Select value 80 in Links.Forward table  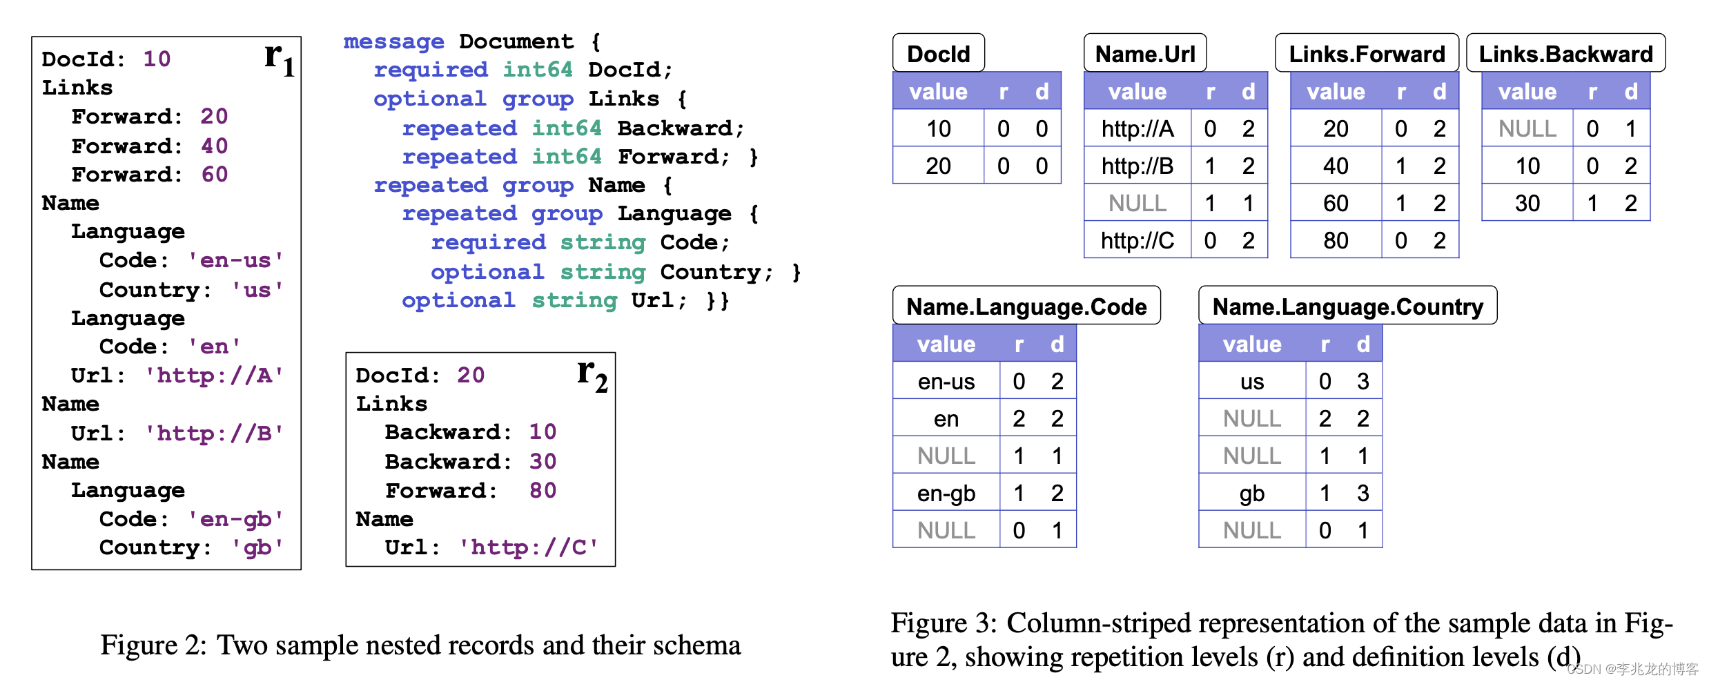[1336, 240]
